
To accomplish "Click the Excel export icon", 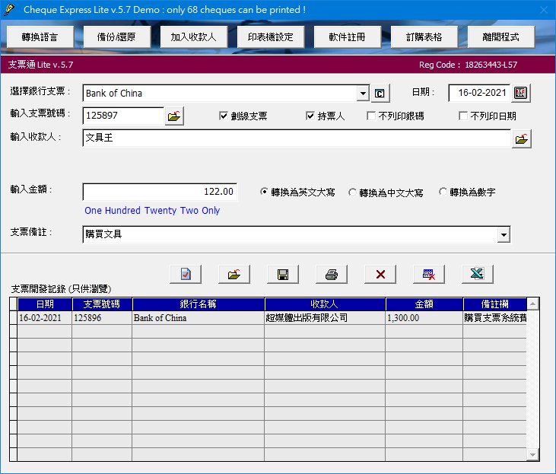I will (477, 275).
